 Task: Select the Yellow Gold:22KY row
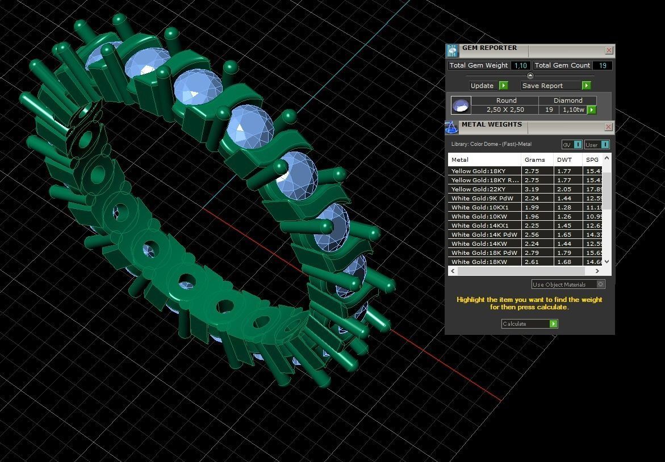coord(525,189)
